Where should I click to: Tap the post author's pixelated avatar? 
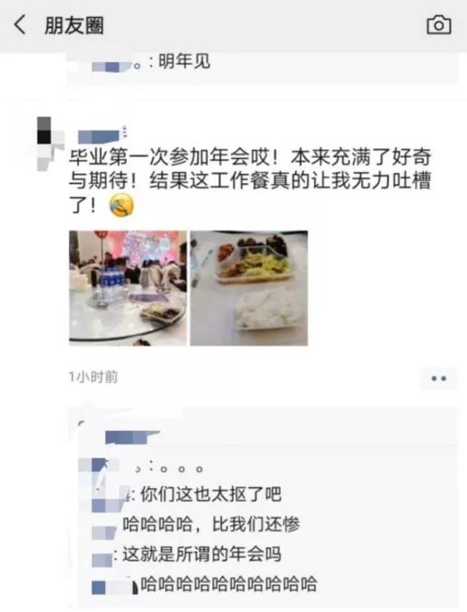(x=51, y=144)
